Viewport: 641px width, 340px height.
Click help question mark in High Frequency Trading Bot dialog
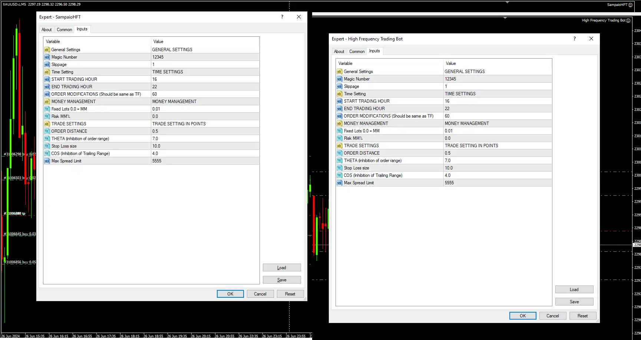click(x=575, y=39)
